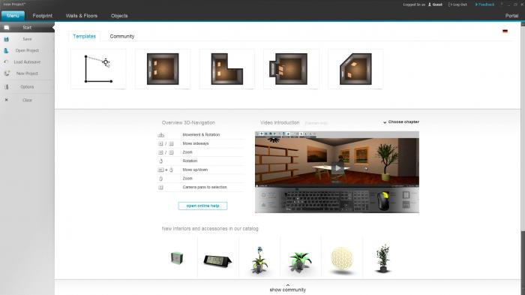Select the tall potted tree catalog item

coord(383,258)
